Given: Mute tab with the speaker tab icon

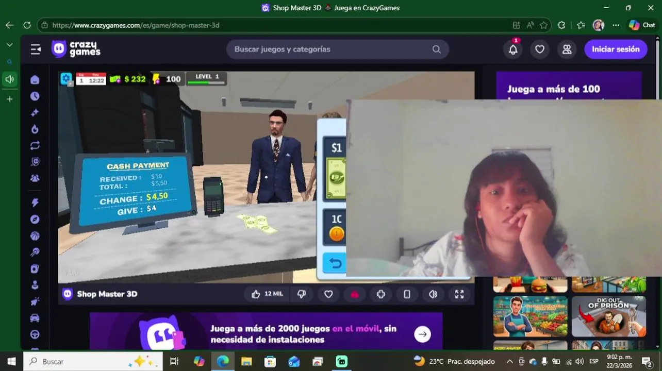Looking at the screenshot, I should [x=9, y=79].
